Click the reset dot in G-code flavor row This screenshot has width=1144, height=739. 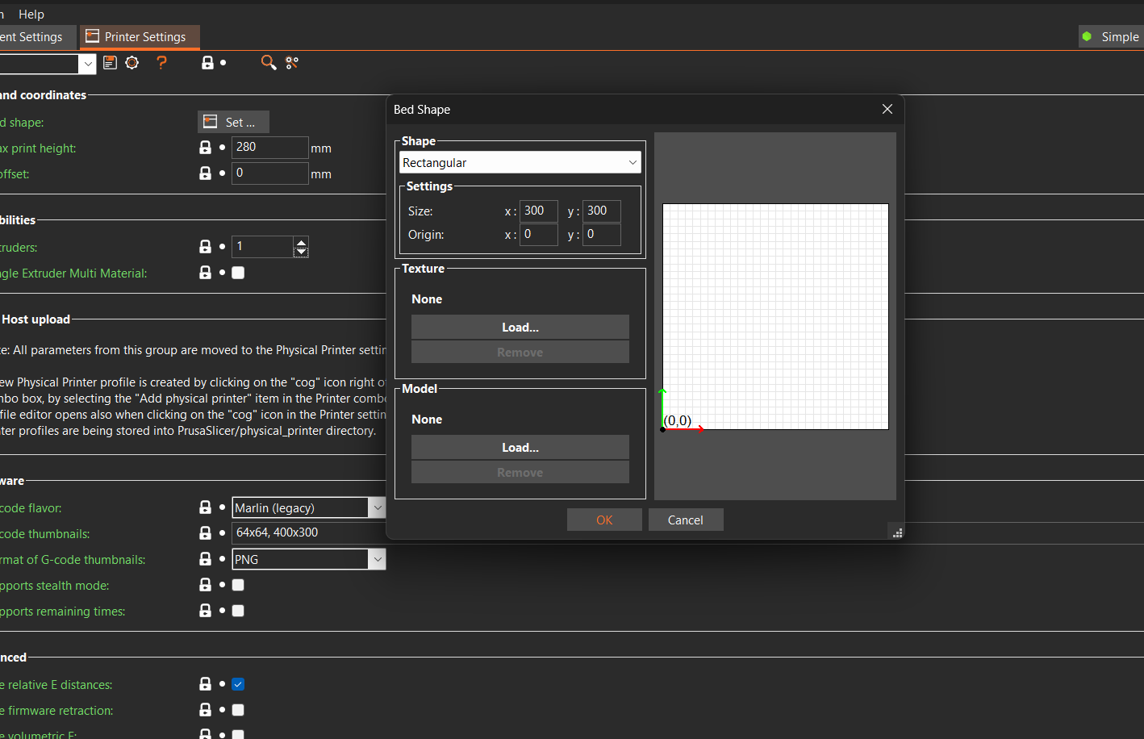(x=222, y=507)
